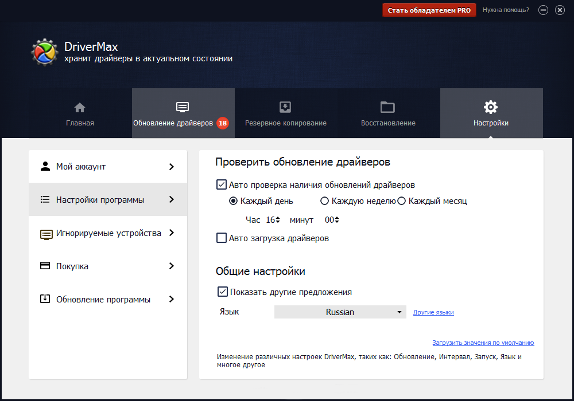The image size is (574, 401).
Task: Click Стать обладателем PRO button
Action: point(429,10)
